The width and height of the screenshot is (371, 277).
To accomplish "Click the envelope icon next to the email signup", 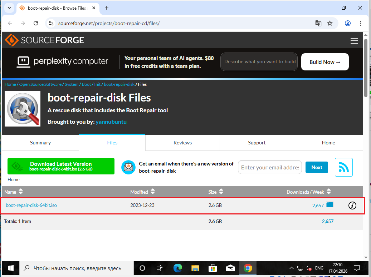I will 128,167.
